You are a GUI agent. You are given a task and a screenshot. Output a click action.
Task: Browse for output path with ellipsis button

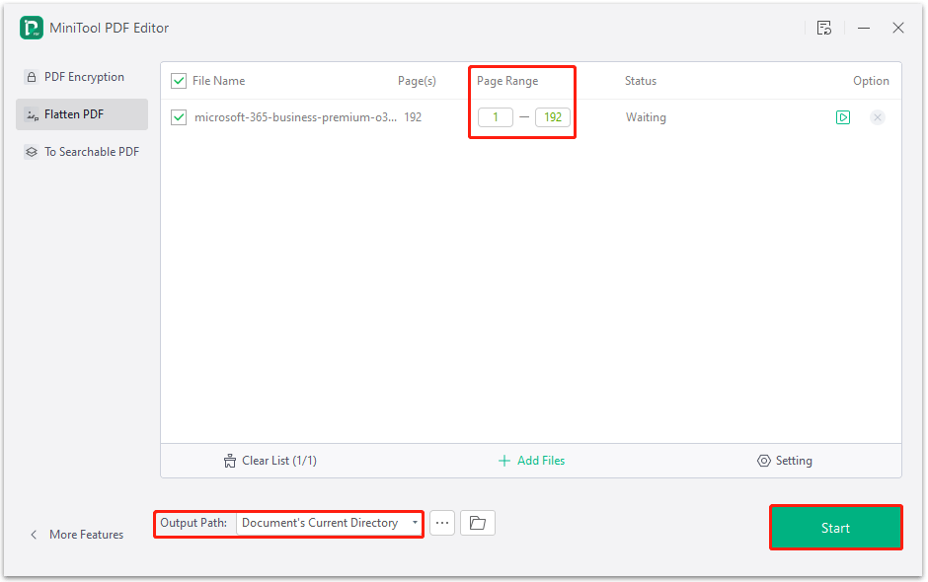coord(442,523)
